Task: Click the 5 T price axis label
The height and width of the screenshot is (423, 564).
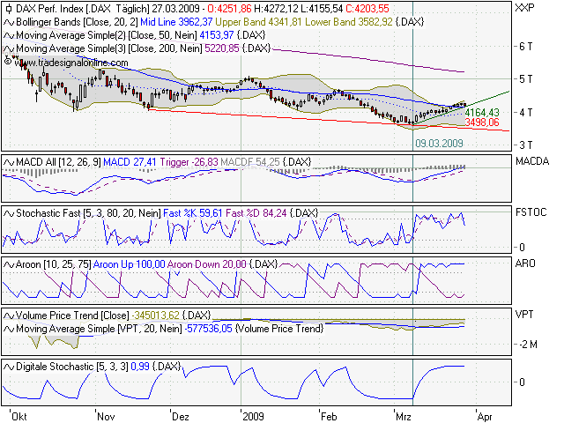Action: tap(525, 79)
